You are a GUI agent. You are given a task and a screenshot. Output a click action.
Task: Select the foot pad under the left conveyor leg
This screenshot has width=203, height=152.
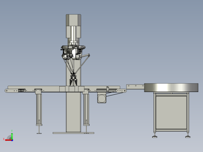pyautogui.click(x=39, y=133)
